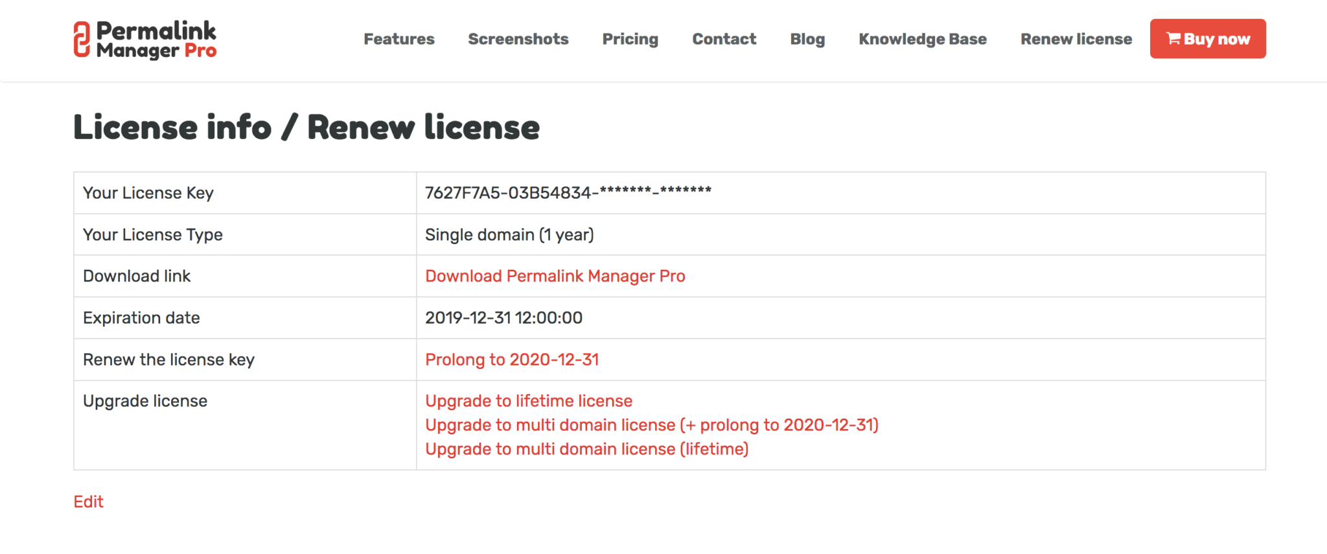The width and height of the screenshot is (1327, 554).
Task: Click the 'Your License Key' row label
Action: click(148, 193)
